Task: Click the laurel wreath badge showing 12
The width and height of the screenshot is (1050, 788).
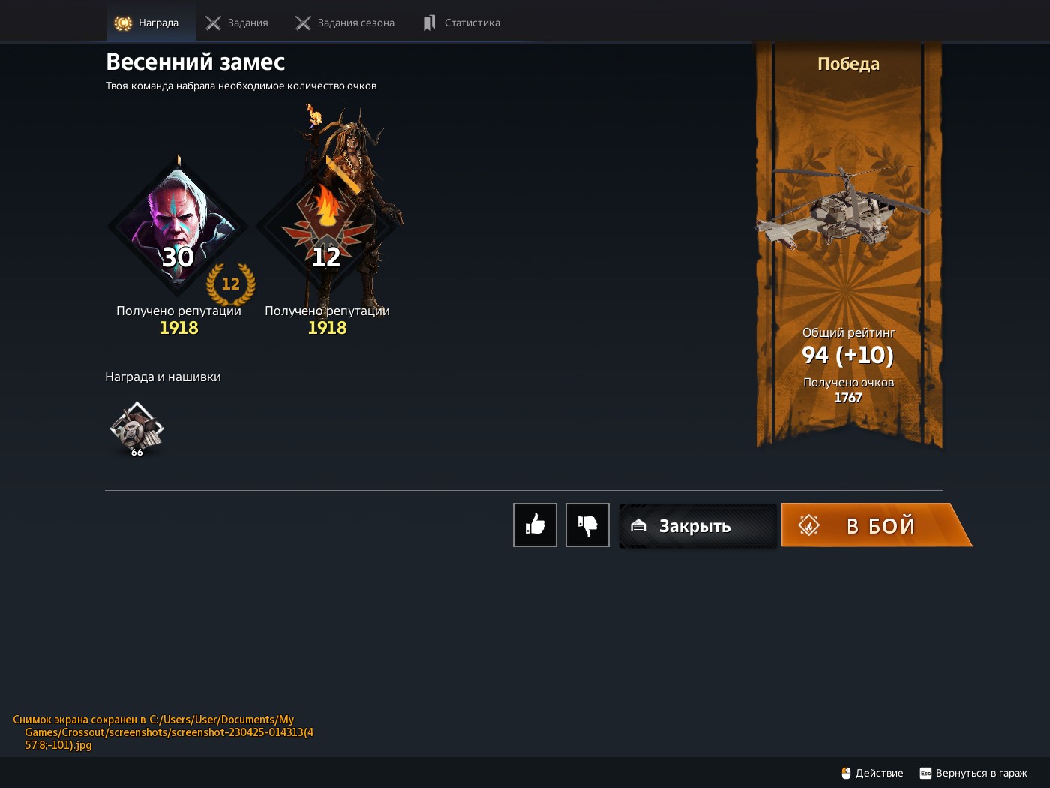Action: (x=231, y=284)
